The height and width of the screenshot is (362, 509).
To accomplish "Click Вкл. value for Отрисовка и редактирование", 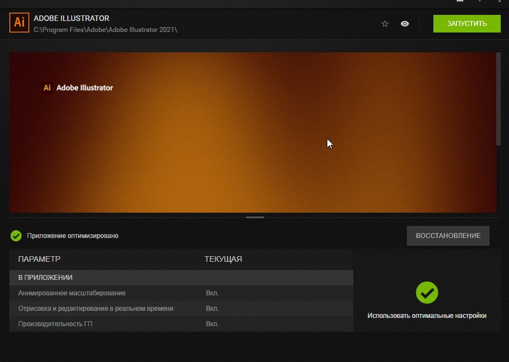I will tap(213, 309).
